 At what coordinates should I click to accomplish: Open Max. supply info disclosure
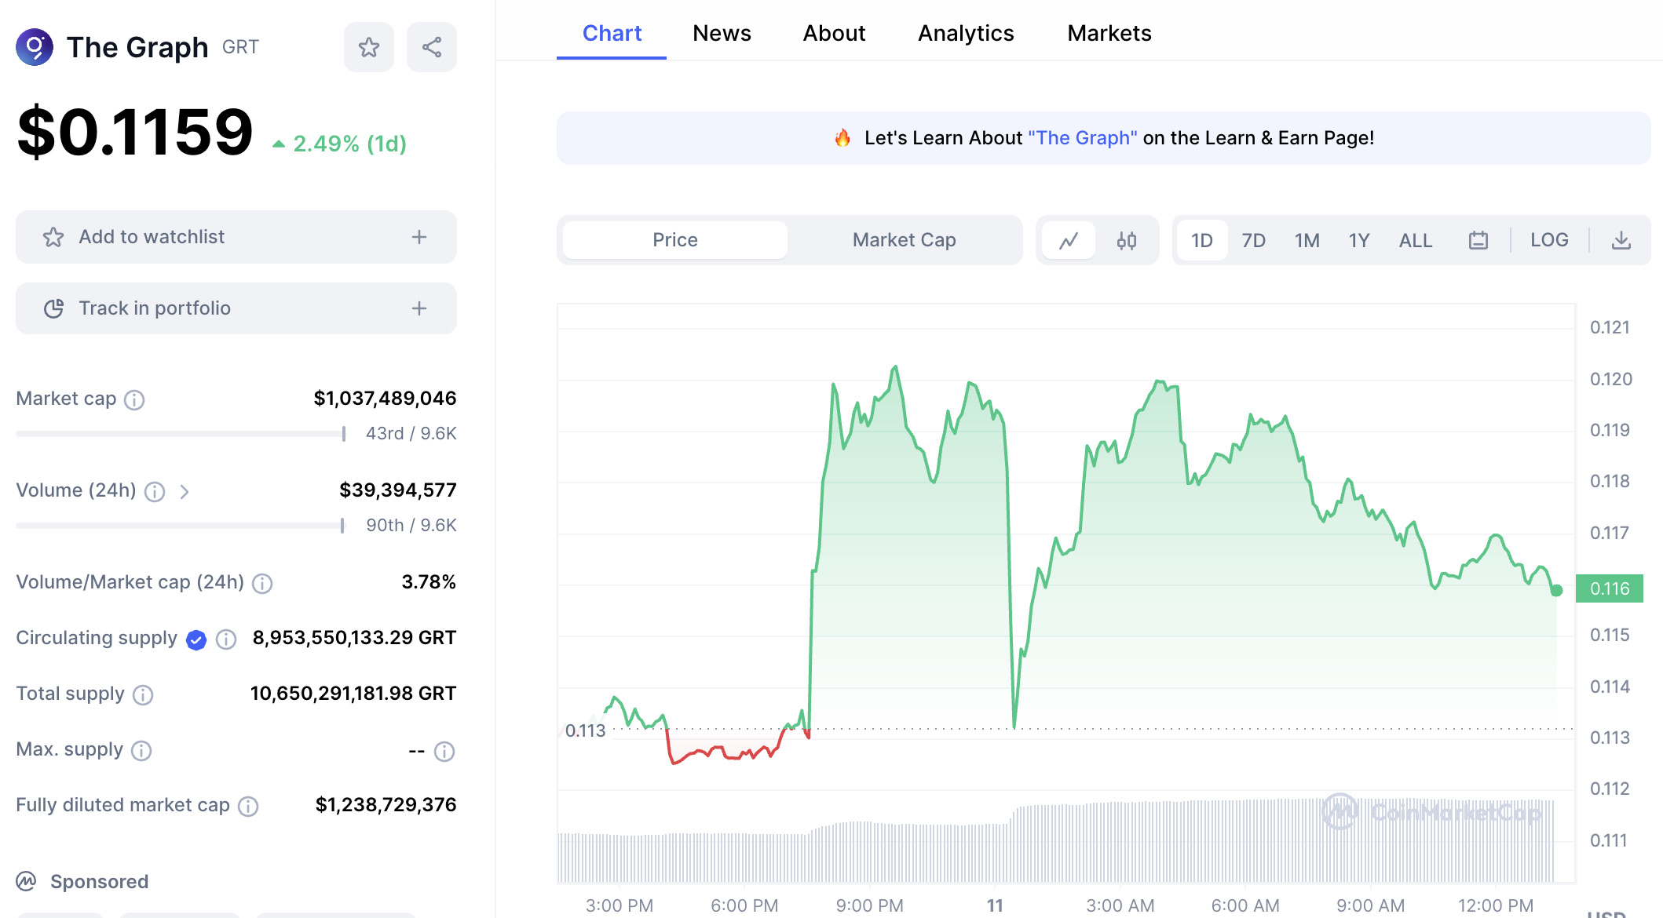[141, 751]
